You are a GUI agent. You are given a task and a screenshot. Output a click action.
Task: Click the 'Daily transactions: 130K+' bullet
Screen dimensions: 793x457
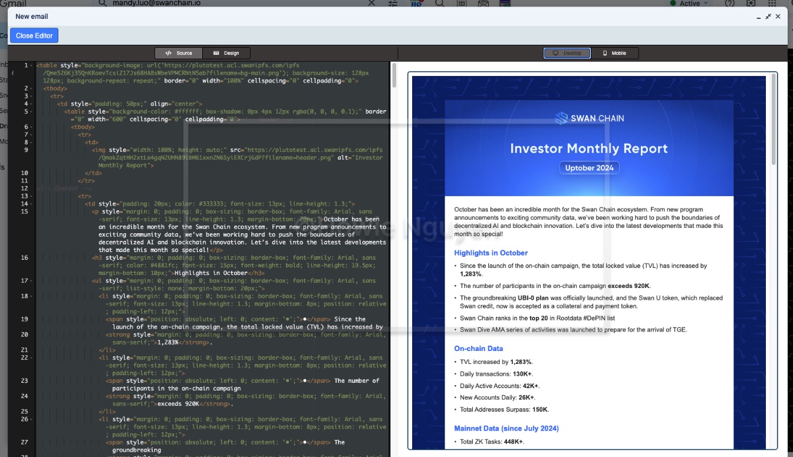click(496, 374)
